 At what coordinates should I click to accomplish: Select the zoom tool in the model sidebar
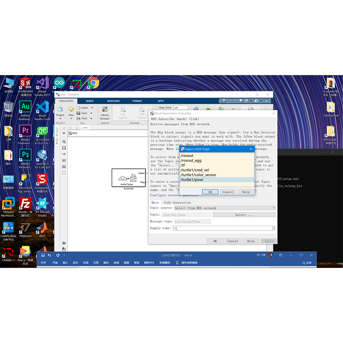point(64,141)
